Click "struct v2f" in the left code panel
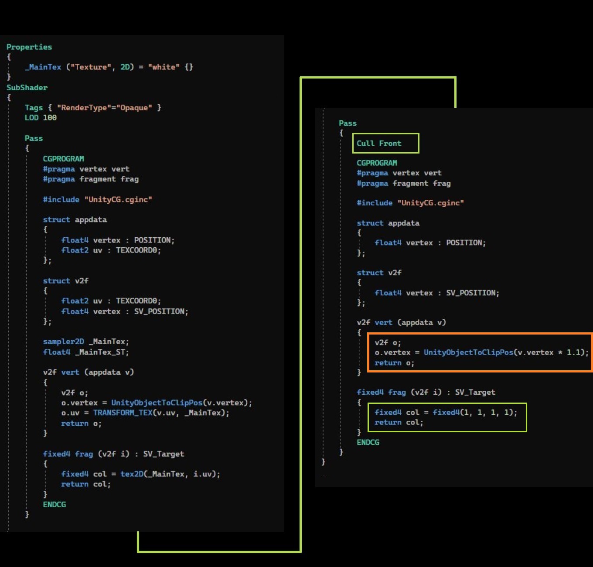 point(66,280)
